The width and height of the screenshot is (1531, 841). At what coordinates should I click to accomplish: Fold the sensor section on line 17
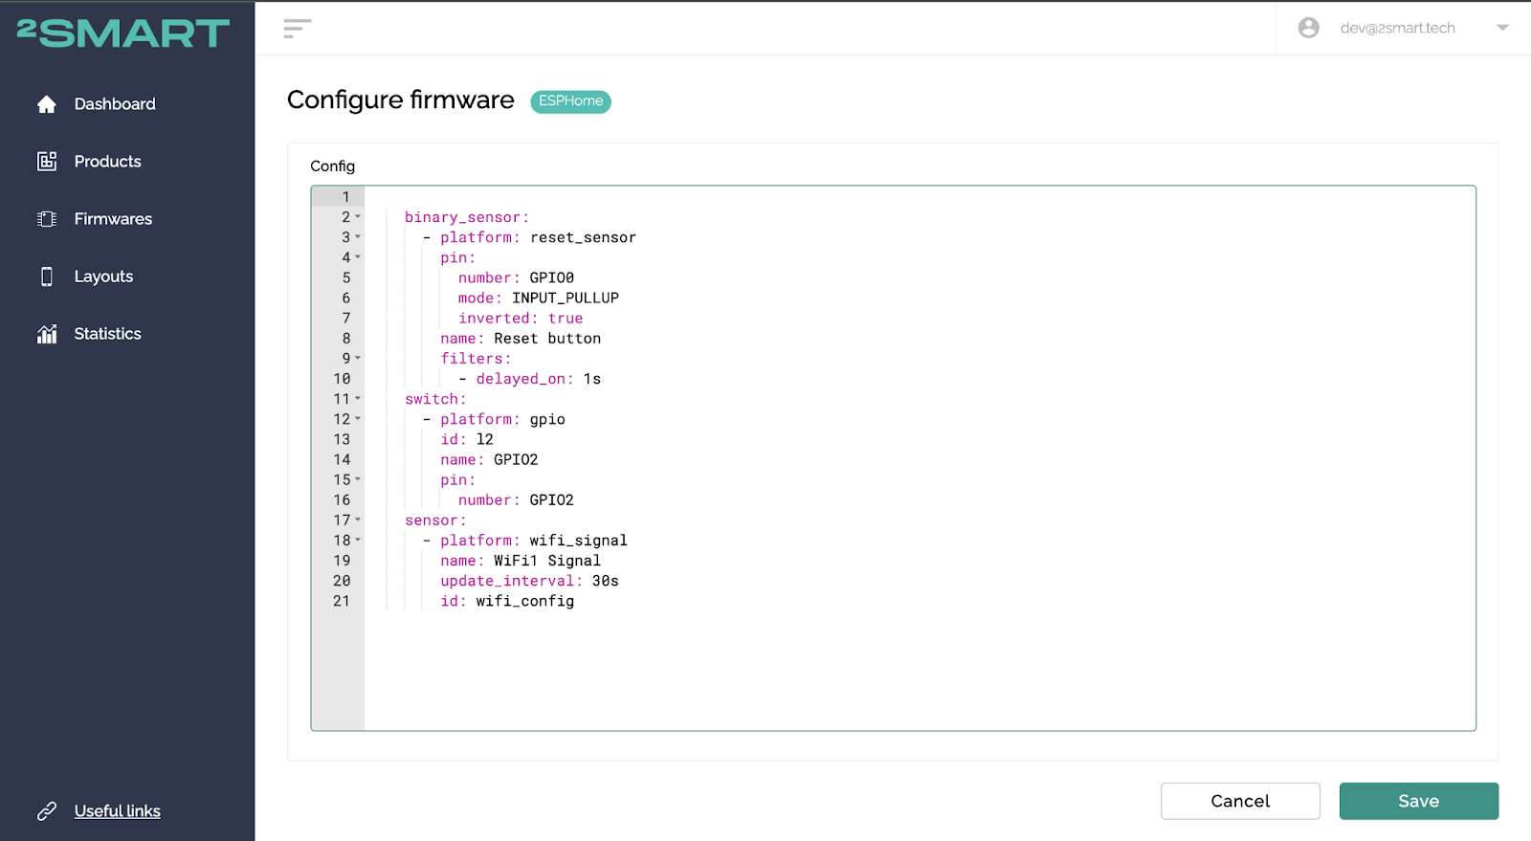coord(358,520)
